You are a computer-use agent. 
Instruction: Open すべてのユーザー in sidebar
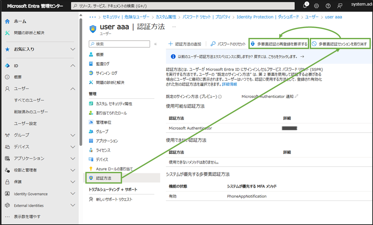click(29, 100)
